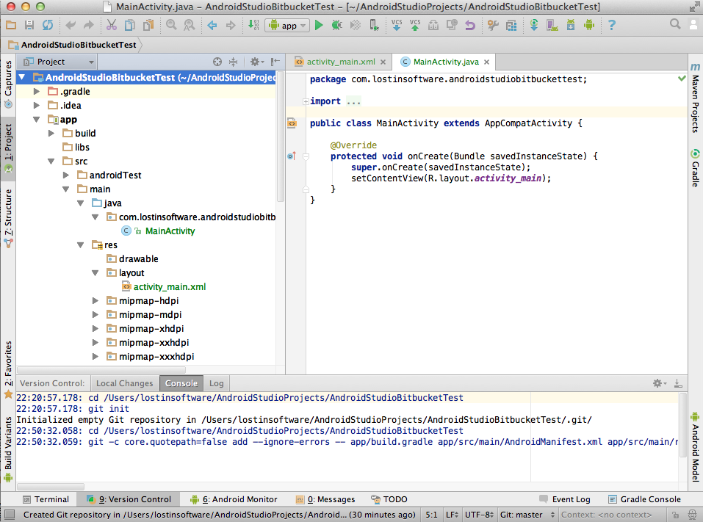Switch to the activity_main.xml editor tab

tap(341, 62)
